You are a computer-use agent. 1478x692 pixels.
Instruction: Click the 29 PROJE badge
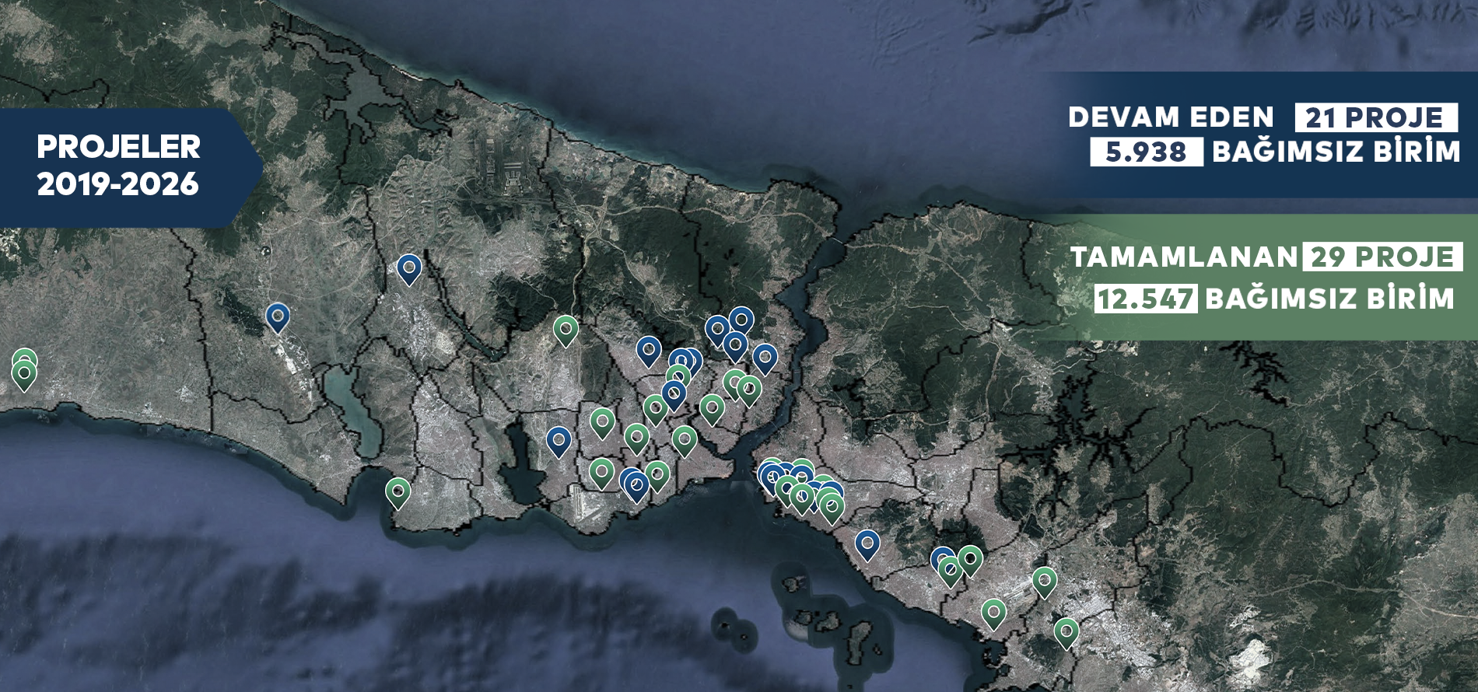(1382, 257)
